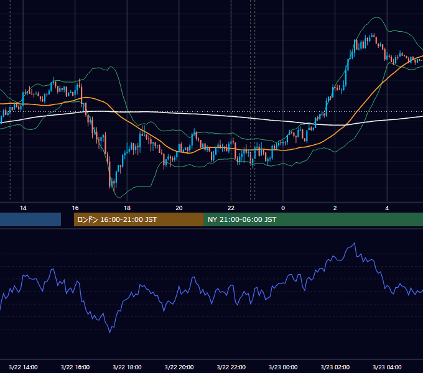Click the 0 hour label on the price chart axis
This screenshot has width=423, height=373.
click(x=283, y=208)
